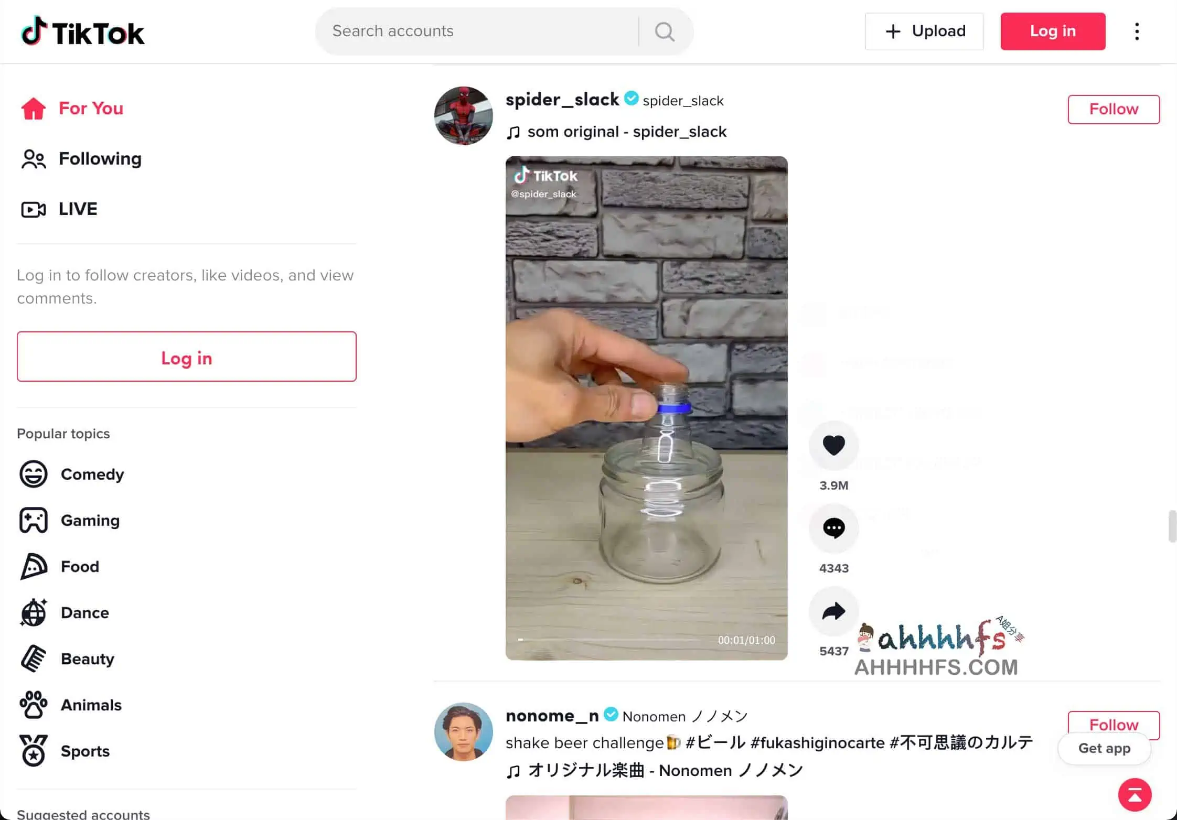
Task: Select the Comedy topic in sidebar
Action: [x=92, y=474]
